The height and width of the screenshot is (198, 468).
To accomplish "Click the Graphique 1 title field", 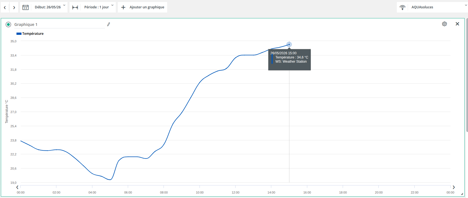I will click(x=59, y=25).
